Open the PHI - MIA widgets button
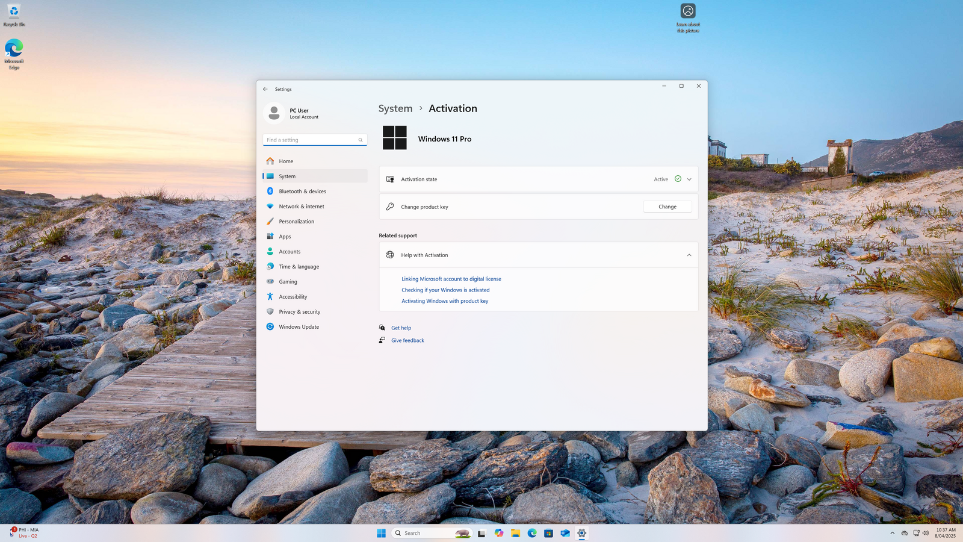Viewport: 963px width, 542px height. tap(24, 533)
